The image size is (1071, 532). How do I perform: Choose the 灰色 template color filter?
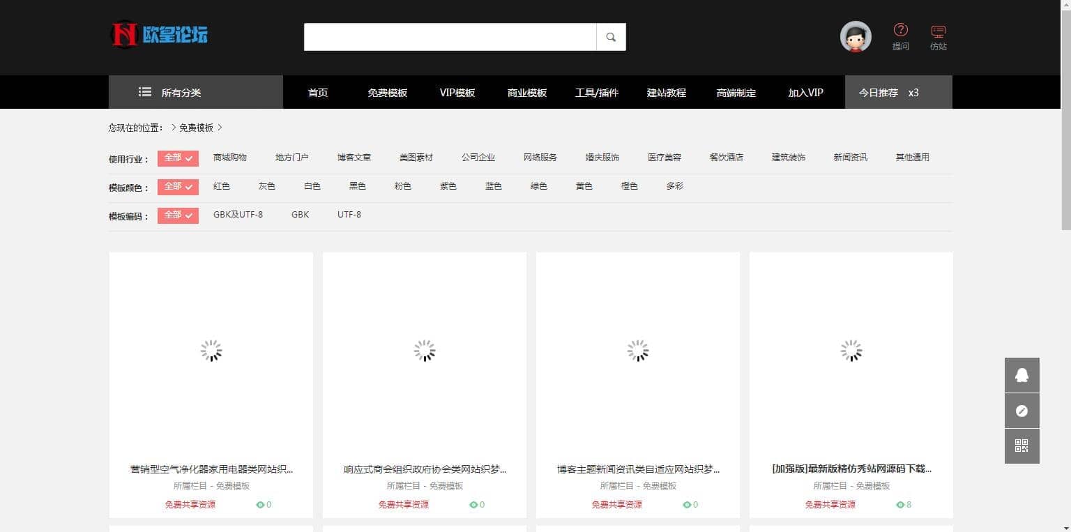pos(267,186)
